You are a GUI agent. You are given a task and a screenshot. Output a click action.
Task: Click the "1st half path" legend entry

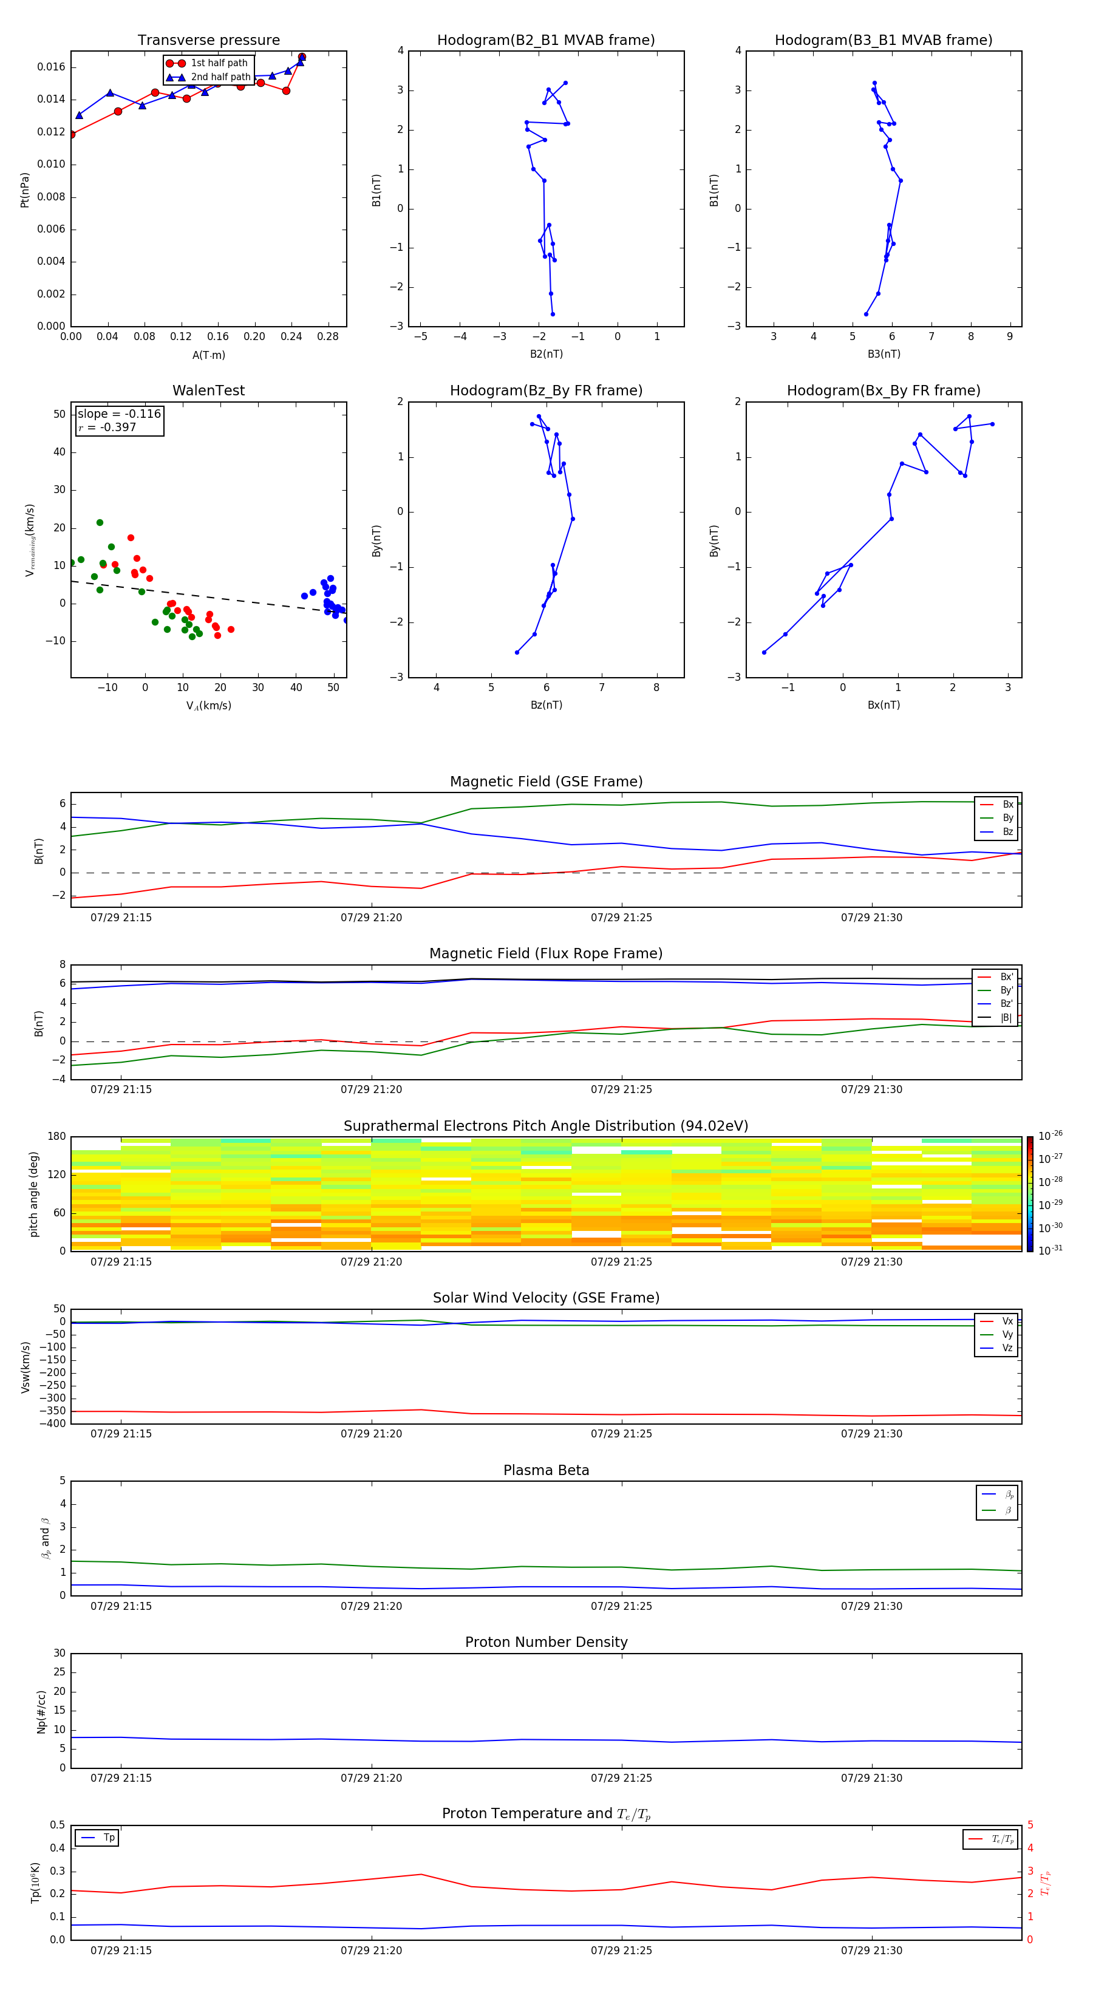point(208,63)
